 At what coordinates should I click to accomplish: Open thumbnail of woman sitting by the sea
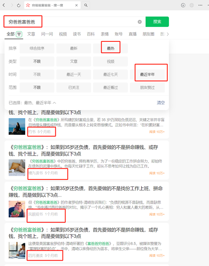[x=17, y=127]
